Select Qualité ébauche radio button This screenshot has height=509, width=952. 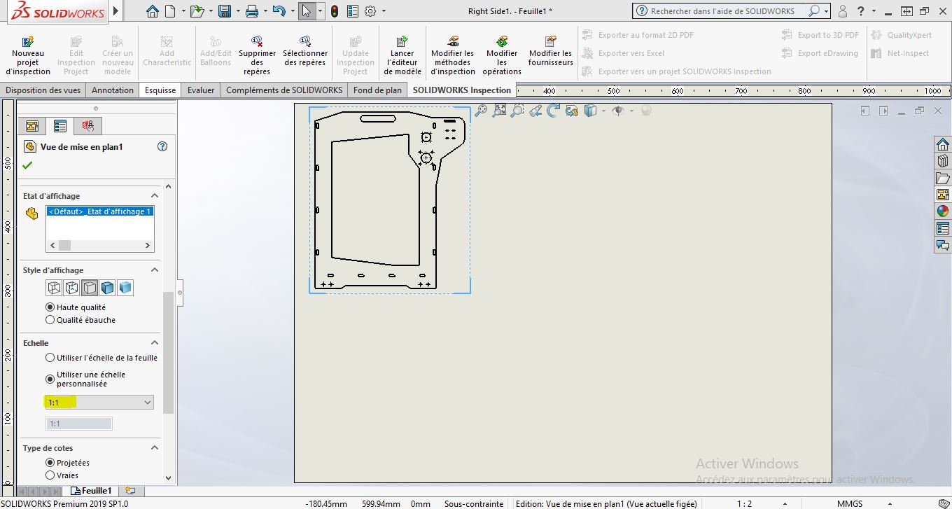pyautogui.click(x=50, y=320)
